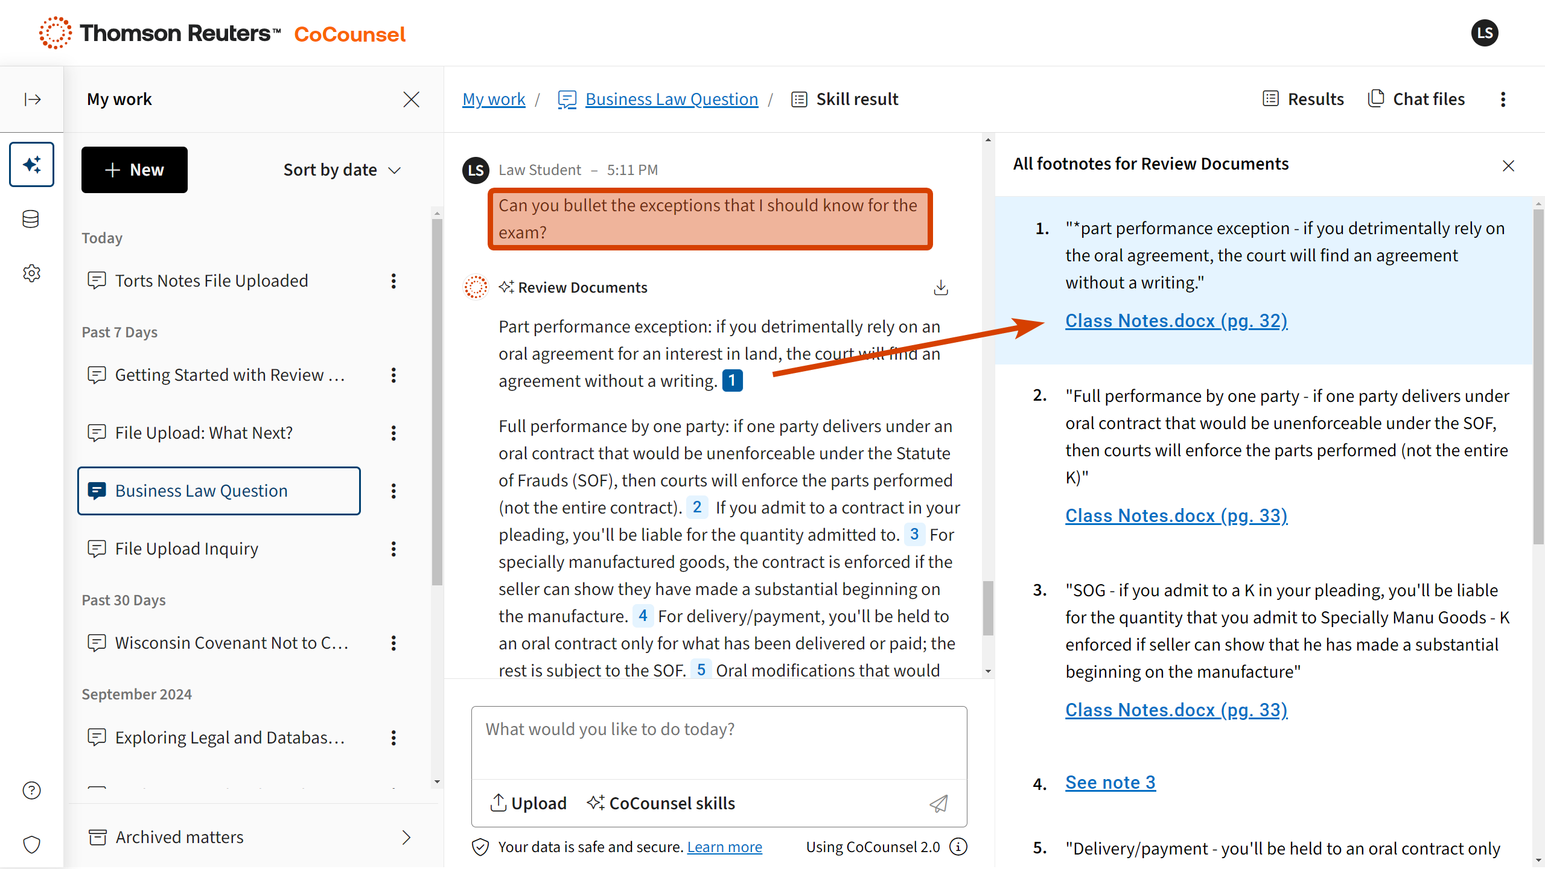This screenshot has width=1545, height=869.
Task: Open Class Notes.docx pg. 32 link
Action: coord(1176,320)
